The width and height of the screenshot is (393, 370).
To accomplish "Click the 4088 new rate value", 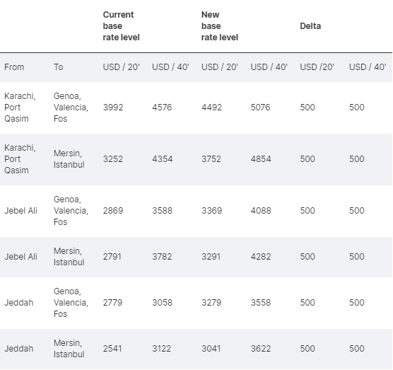I will (x=261, y=210).
